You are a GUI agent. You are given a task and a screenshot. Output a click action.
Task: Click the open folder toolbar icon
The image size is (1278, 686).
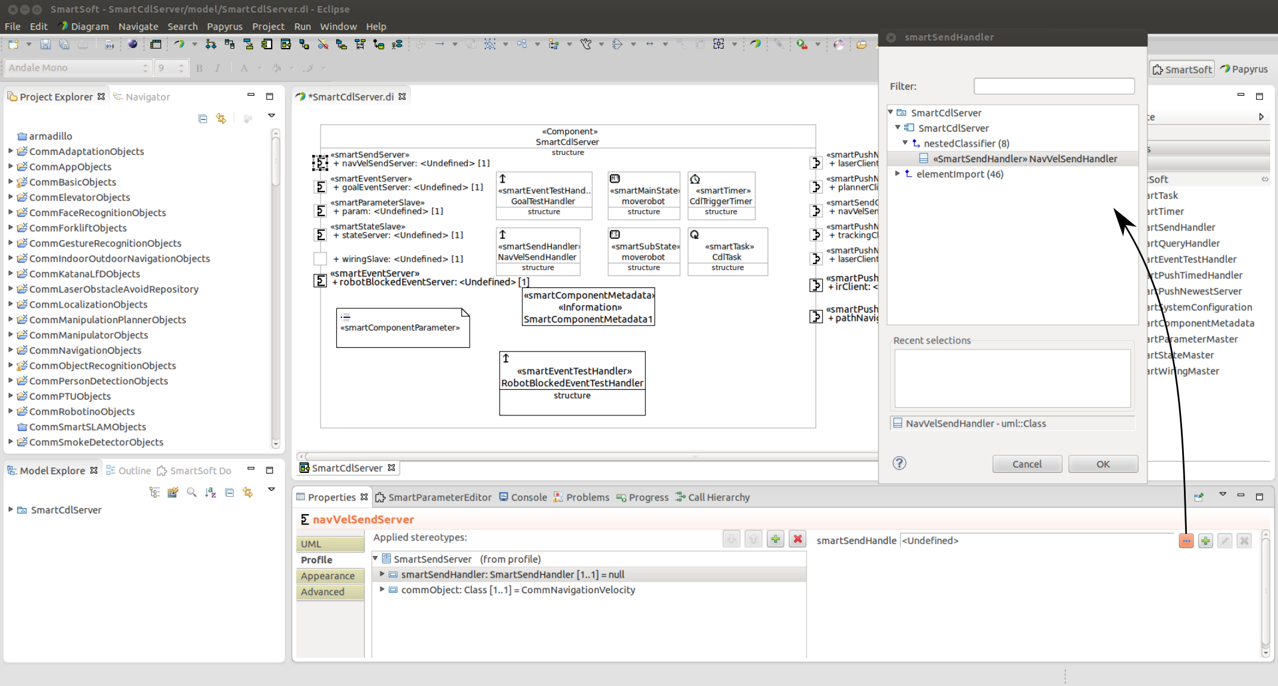[861, 44]
